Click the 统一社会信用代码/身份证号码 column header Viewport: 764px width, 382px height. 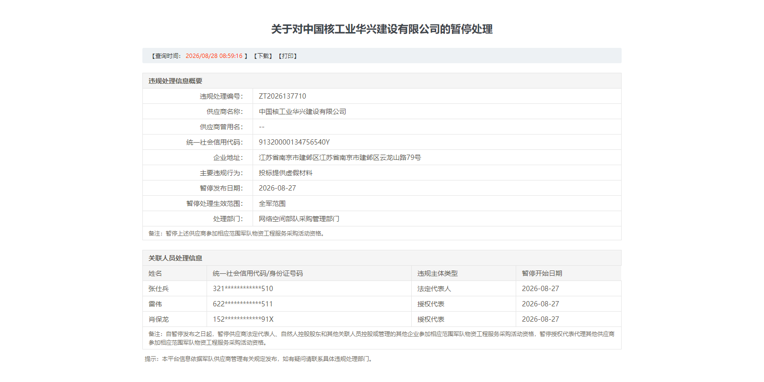(258, 273)
